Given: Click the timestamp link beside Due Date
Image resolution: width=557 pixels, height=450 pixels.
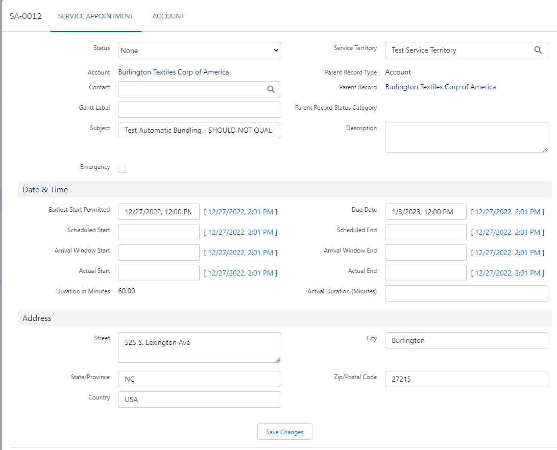Looking at the screenshot, I should coord(508,211).
